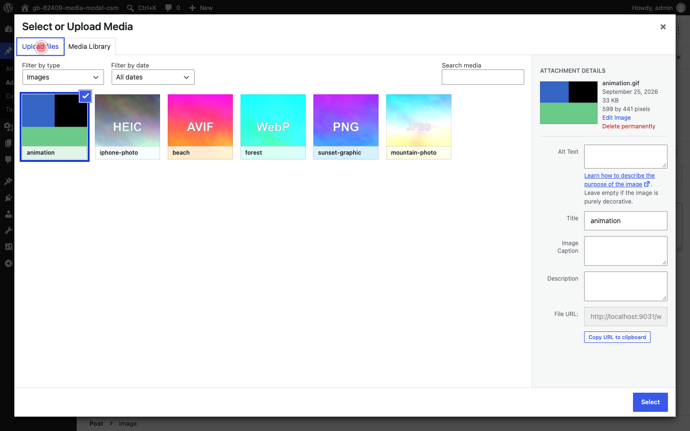690x431 pixels.
Task: Open the Dashboard icon in sidebar
Action: [x=8, y=29]
